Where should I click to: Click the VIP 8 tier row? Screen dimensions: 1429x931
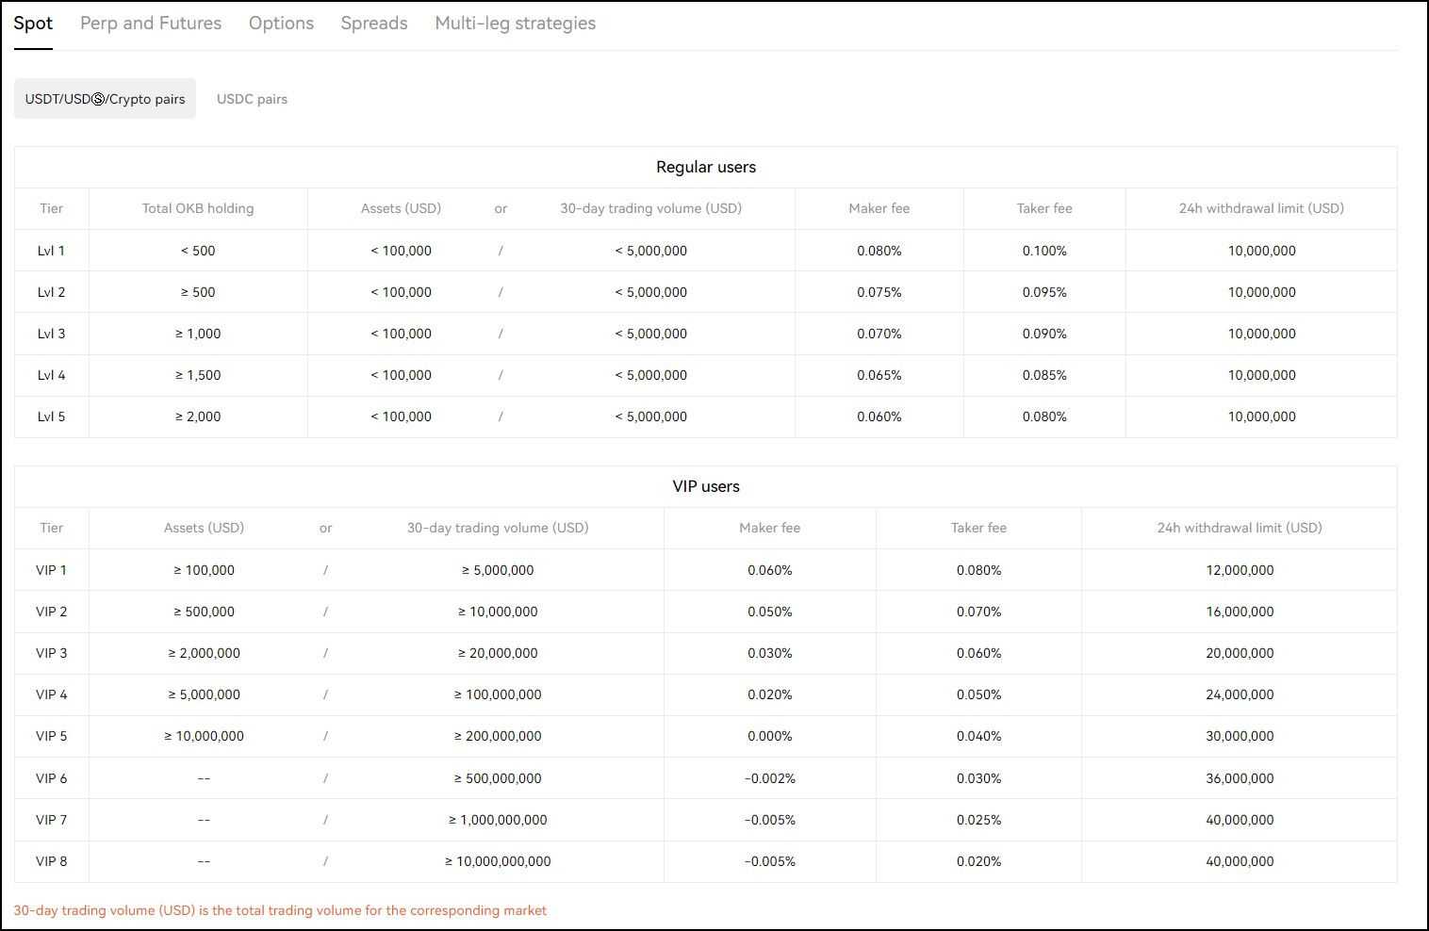point(52,861)
